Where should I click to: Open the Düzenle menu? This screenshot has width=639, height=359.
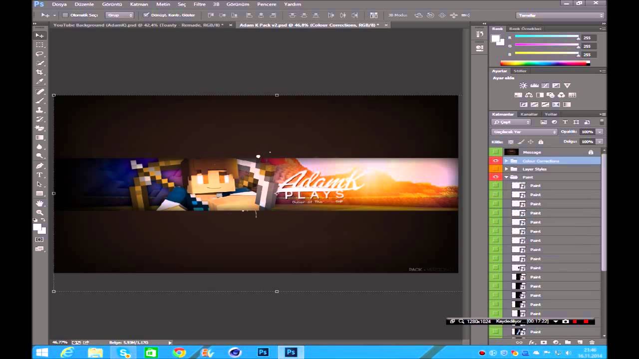click(x=84, y=4)
